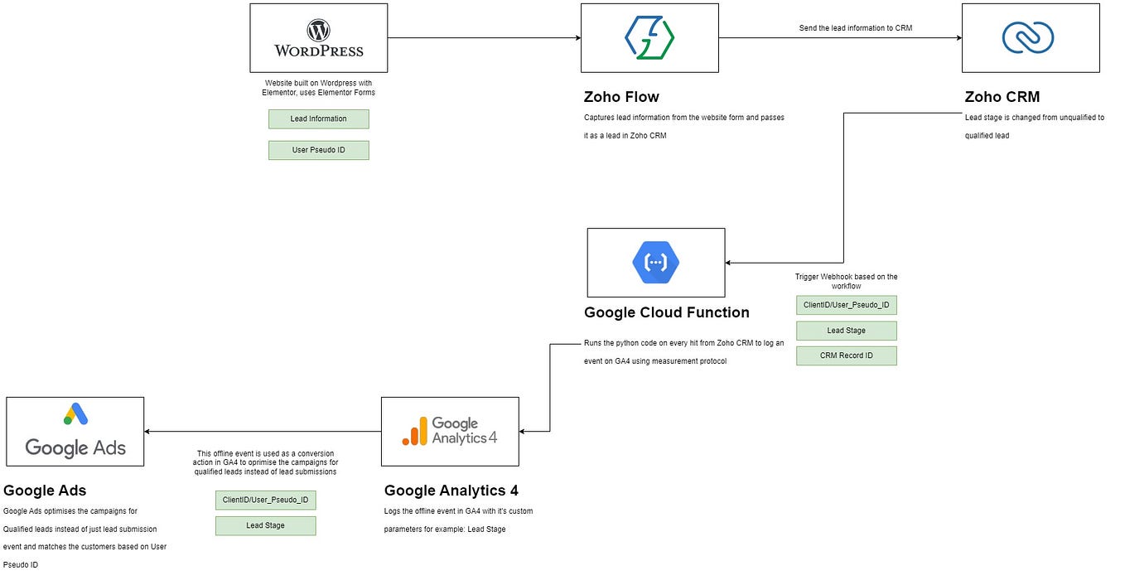
Task: Select the ClientID/User_Pseudo_ID tag near Google Ads
Action: pyautogui.click(x=265, y=500)
